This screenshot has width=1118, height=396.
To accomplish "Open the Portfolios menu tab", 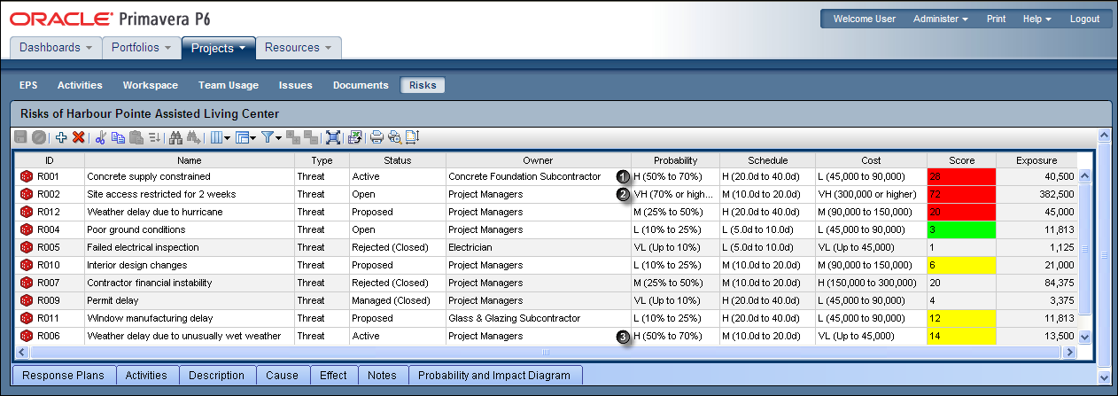I will click(x=142, y=48).
